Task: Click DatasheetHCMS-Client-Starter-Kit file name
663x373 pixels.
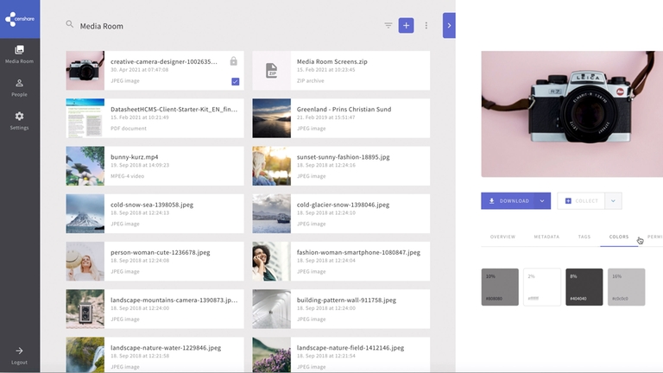Action: [x=174, y=109]
